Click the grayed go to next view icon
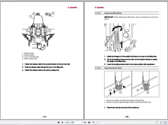 pyautogui.click(x=97, y=122)
